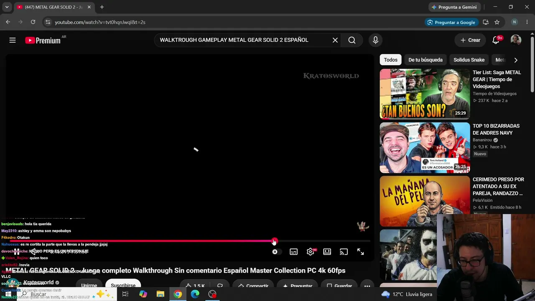Viewport: 535px width, 301px height.
Task: Open the tab search dropdown
Action: 7,7
